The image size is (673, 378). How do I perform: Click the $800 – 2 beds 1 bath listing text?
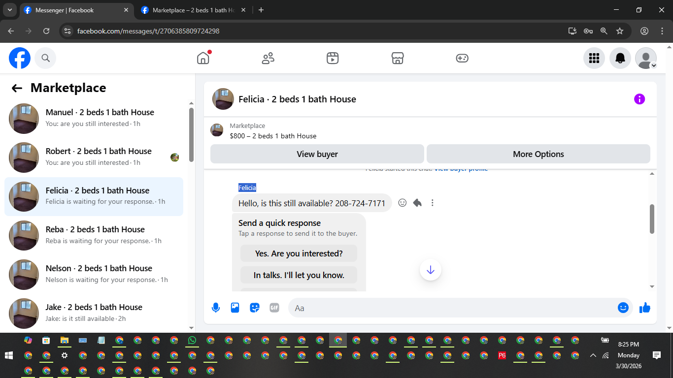[273, 136]
